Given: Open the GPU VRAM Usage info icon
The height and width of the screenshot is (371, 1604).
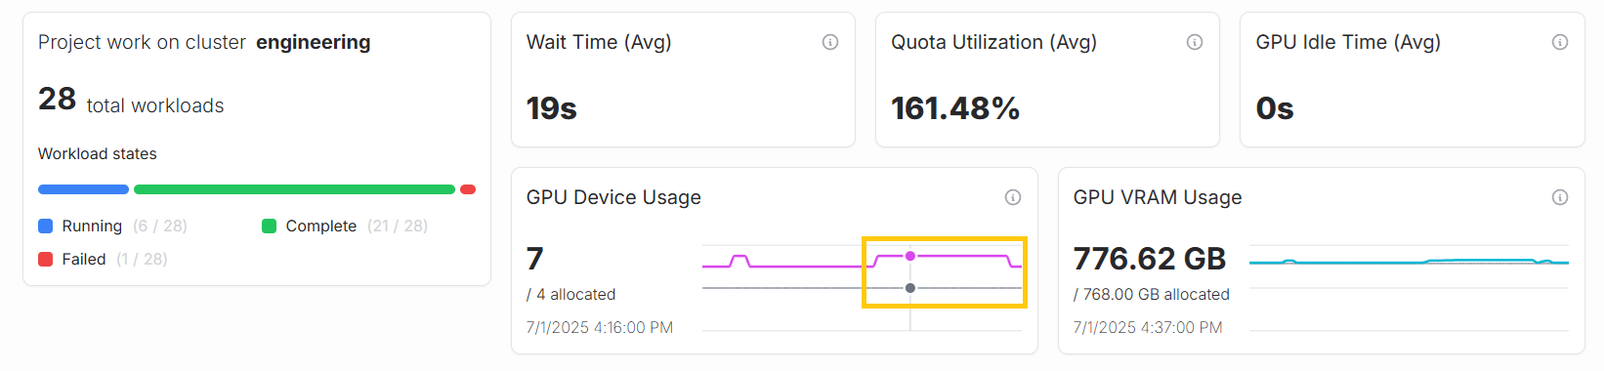Looking at the screenshot, I should click(x=1560, y=197).
